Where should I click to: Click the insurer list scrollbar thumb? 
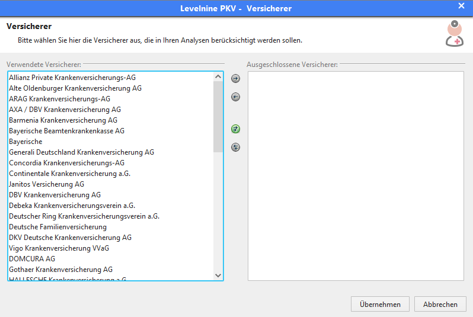coord(218,117)
